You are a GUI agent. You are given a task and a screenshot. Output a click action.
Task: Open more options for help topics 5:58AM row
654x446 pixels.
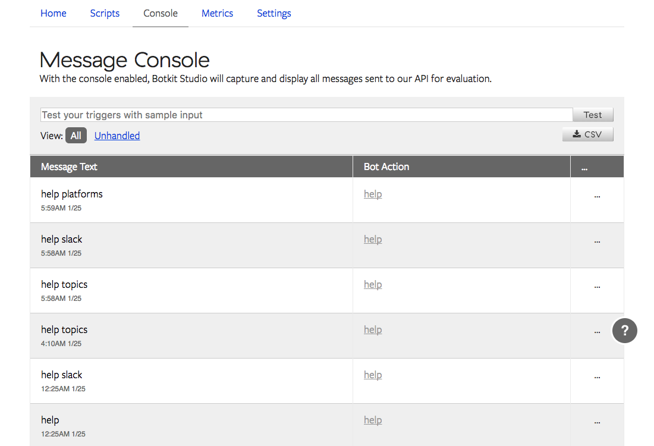[597, 287]
